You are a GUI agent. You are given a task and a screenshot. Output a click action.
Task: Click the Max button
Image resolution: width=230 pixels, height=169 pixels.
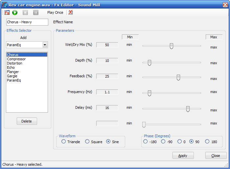(x=214, y=37)
